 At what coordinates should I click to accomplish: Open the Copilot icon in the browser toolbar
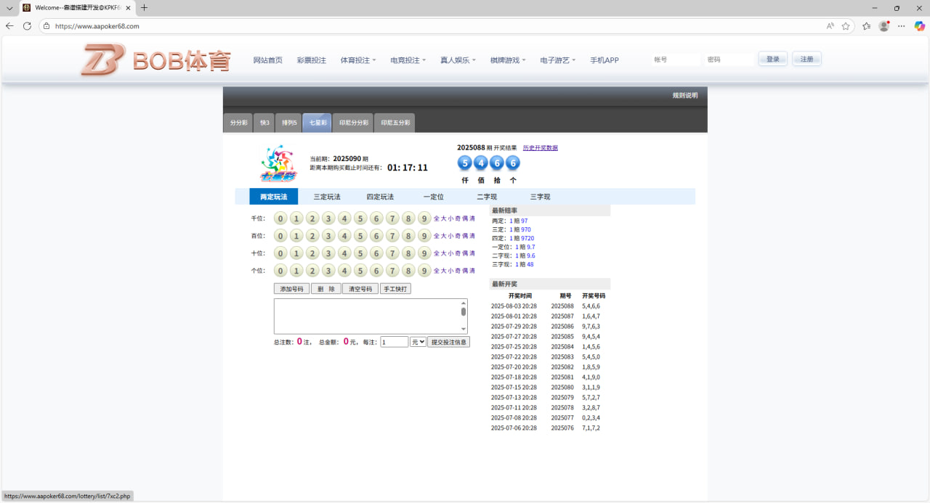click(x=918, y=26)
